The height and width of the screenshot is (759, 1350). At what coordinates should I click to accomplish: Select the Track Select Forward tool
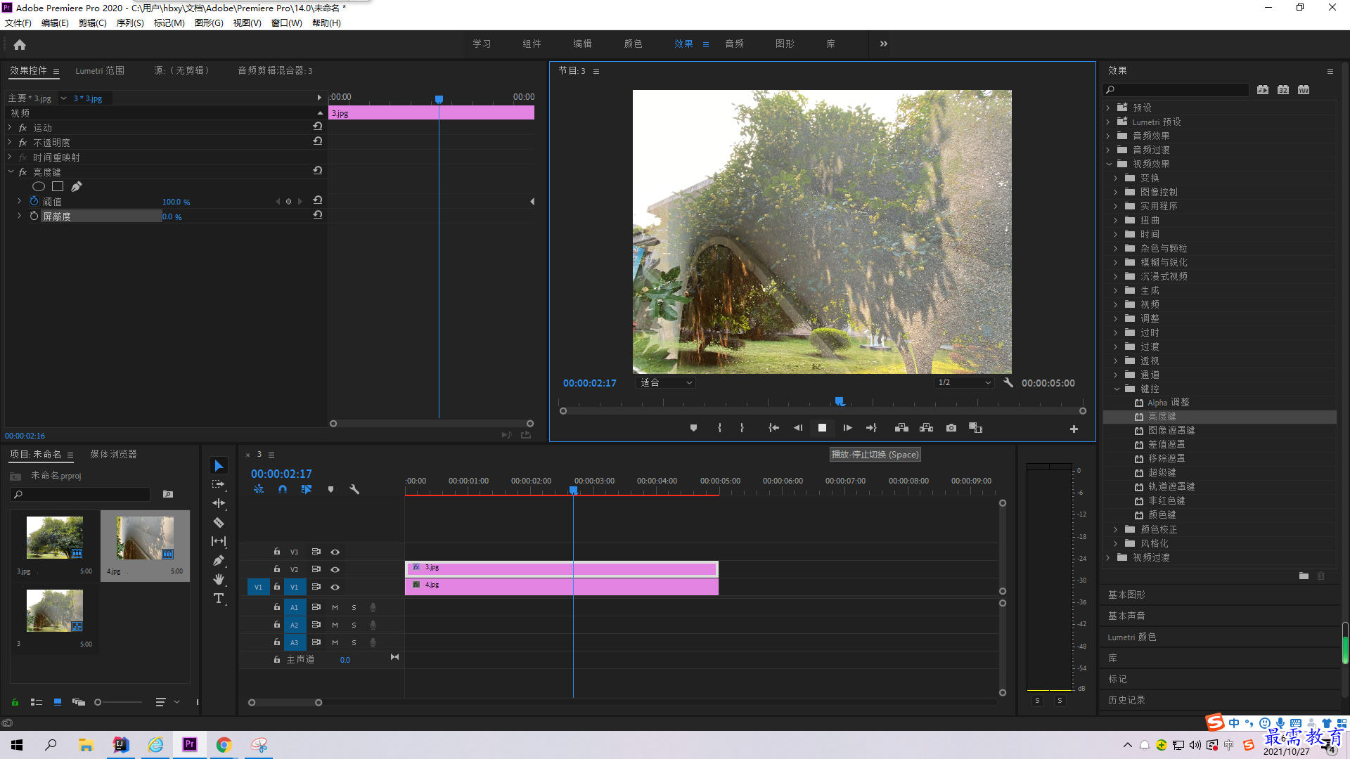pyautogui.click(x=219, y=484)
